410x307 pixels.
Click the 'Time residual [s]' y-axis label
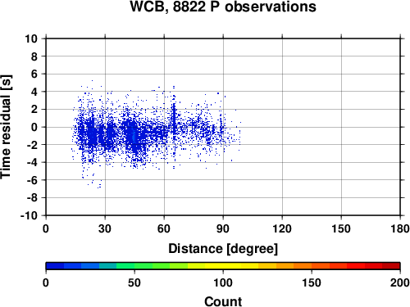coord(6,127)
